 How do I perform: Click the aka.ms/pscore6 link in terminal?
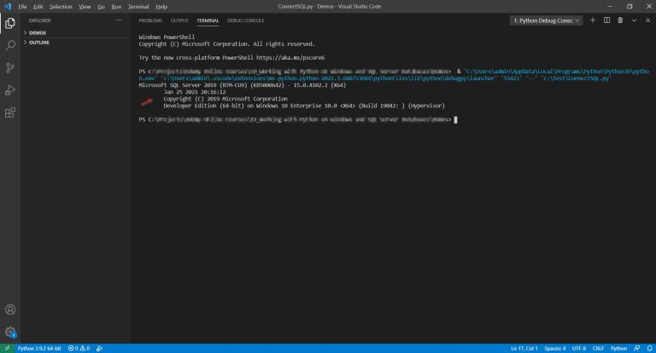[290, 58]
